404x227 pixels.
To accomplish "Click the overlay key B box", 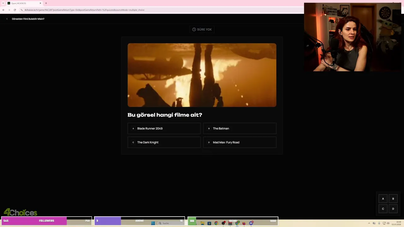I will pos(393,199).
